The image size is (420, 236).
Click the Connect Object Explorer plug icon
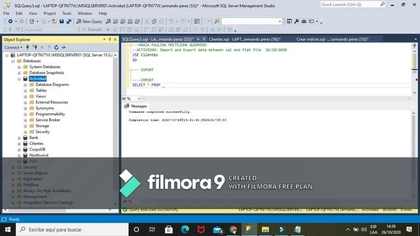pos(28,47)
